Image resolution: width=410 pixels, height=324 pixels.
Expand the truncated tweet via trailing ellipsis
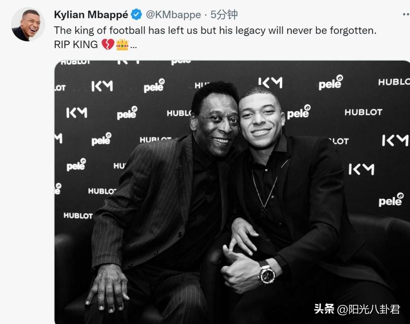click(133, 47)
